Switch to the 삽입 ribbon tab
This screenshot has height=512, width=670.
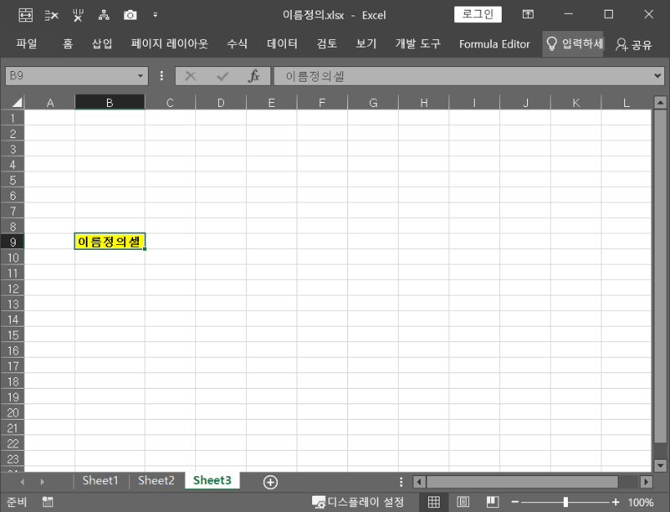[x=102, y=43]
